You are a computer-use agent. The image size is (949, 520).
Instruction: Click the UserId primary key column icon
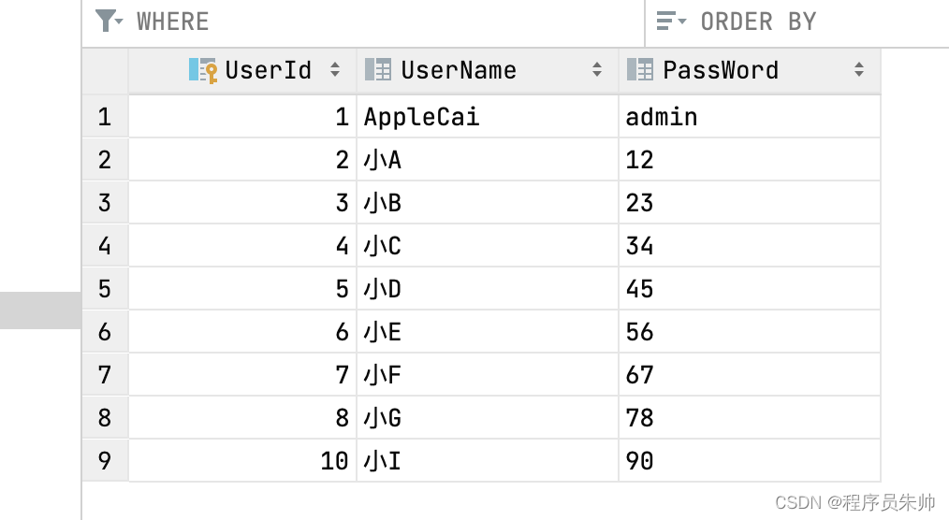pos(202,70)
